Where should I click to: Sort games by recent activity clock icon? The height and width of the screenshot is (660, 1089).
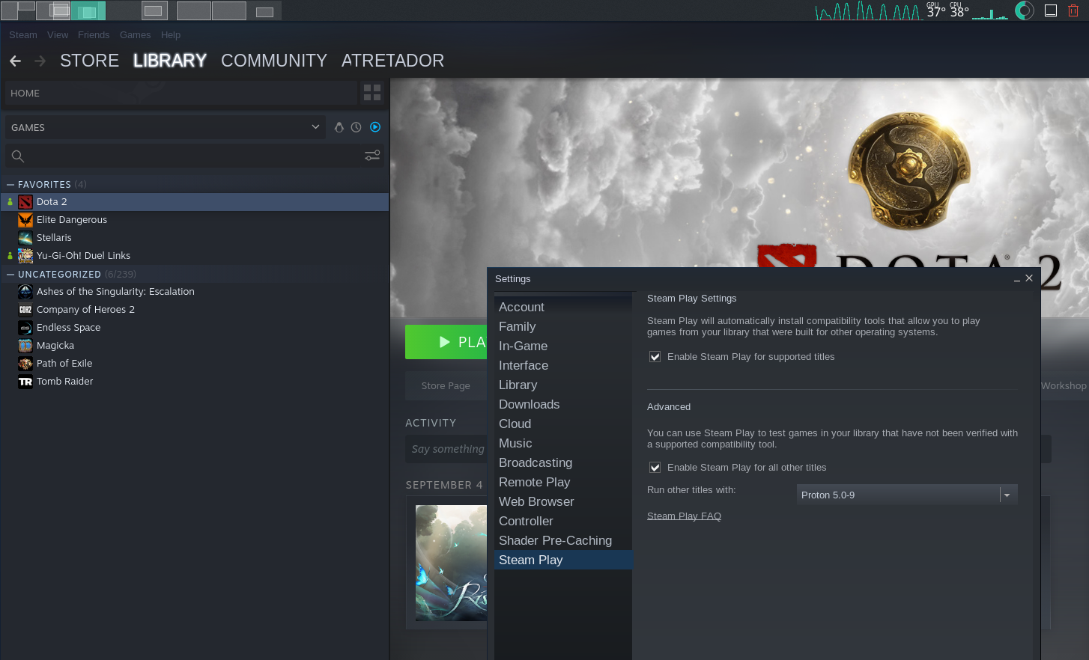(x=357, y=127)
